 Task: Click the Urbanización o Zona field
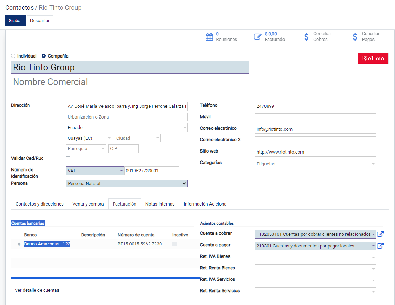pyautogui.click(x=127, y=117)
